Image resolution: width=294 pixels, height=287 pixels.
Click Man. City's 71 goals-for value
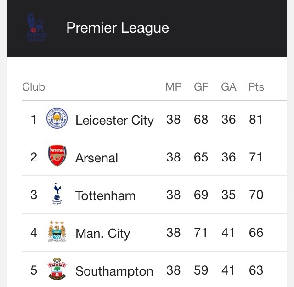(200, 233)
